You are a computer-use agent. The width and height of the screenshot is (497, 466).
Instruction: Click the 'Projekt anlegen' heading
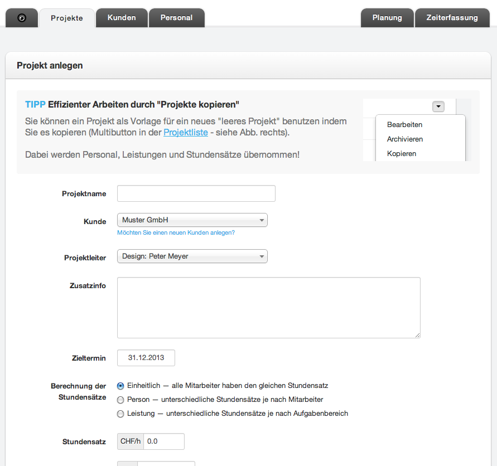(x=50, y=66)
